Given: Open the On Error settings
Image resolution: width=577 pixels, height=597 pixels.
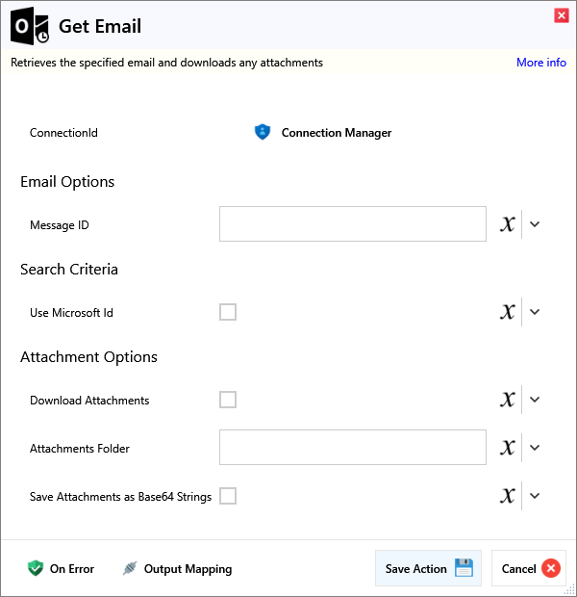Looking at the screenshot, I should [x=62, y=569].
